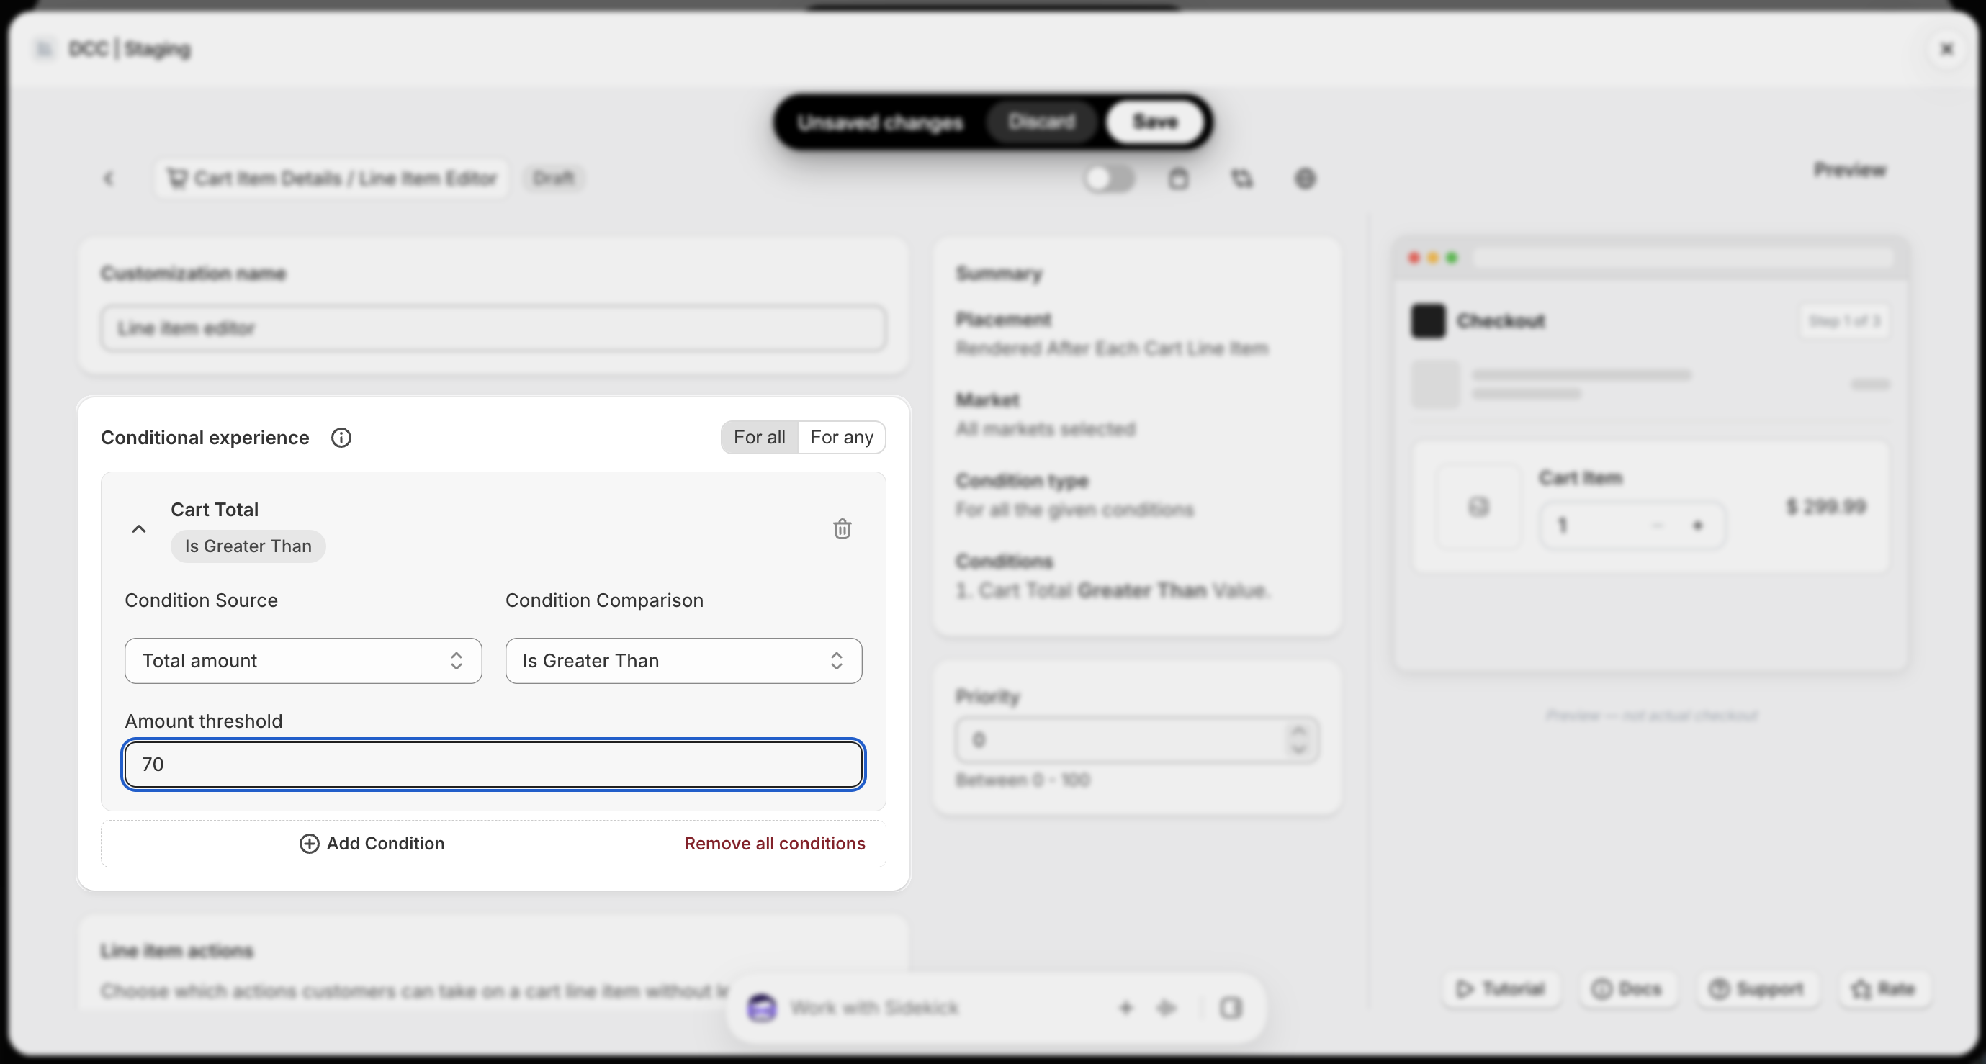Click the globe icon in the page header
The height and width of the screenshot is (1064, 1986).
(1305, 179)
